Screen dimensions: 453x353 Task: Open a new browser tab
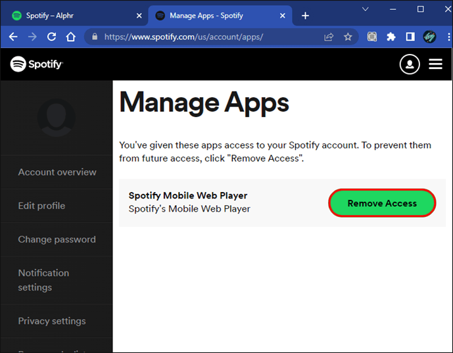point(305,16)
